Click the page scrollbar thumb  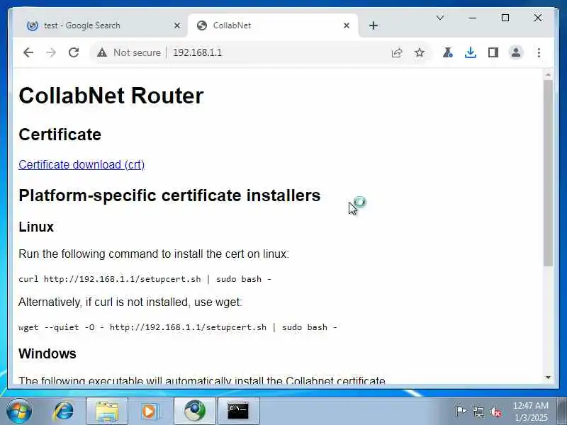[548, 173]
